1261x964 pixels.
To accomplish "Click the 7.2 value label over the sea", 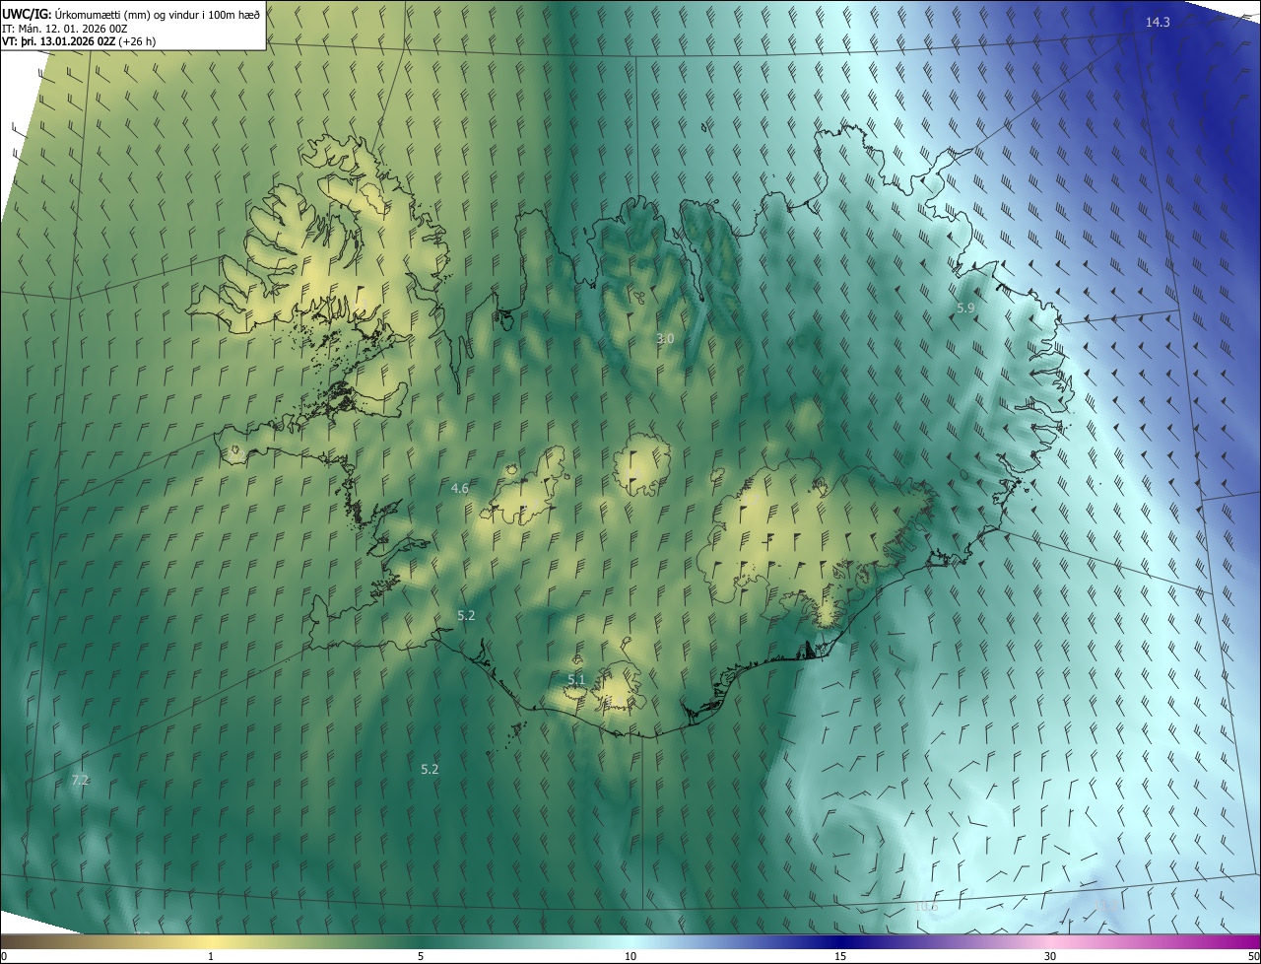I will (x=80, y=780).
